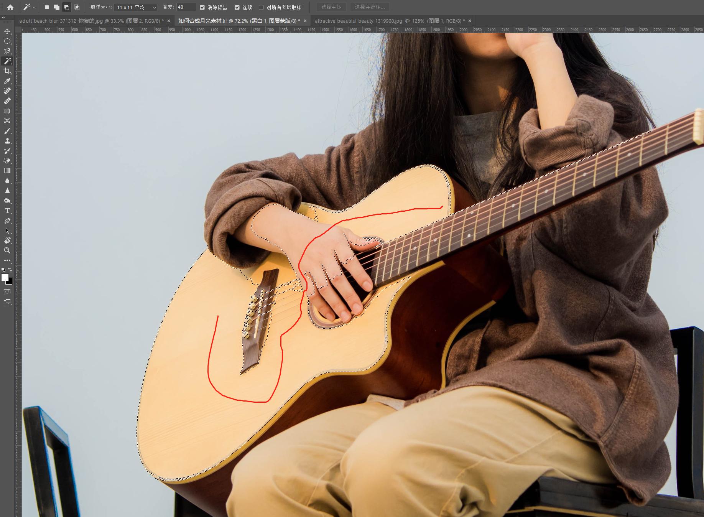Pick the Eyedropper tool
Viewport: 704px width, 517px height.
click(7, 81)
